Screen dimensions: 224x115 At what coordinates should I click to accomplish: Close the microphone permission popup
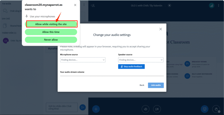(x=75, y=5)
